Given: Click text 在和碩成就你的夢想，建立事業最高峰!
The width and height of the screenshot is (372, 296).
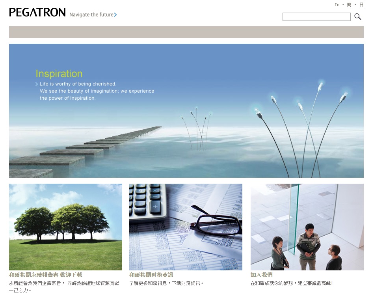Looking at the screenshot, I should click(x=292, y=283).
